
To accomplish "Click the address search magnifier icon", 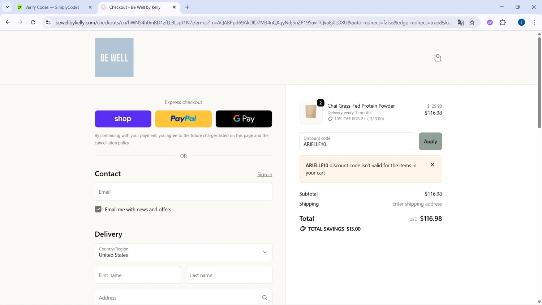I will (265, 298).
